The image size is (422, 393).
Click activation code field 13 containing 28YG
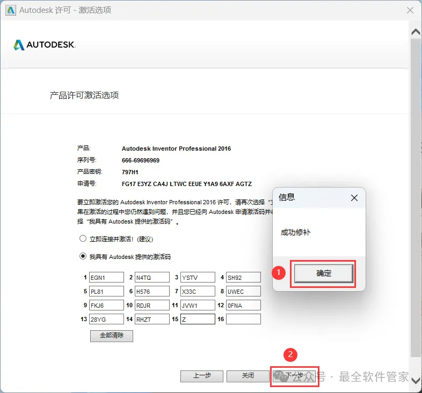point(107,320)
